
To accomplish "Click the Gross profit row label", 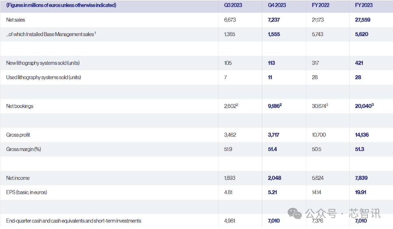I will tap(18, 135).
